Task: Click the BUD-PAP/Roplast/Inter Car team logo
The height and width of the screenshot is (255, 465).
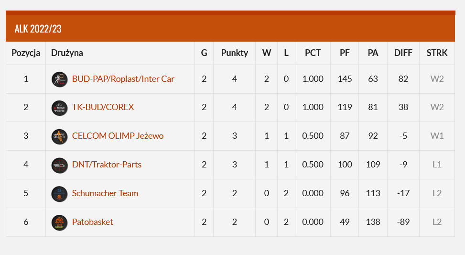Action: (59, 79)
